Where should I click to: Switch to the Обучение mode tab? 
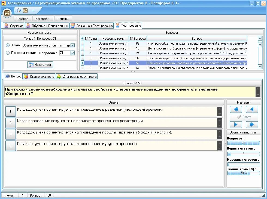pos(14,26)
